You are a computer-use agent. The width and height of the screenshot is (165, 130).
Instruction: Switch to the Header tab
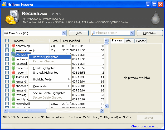coord(141,41)
